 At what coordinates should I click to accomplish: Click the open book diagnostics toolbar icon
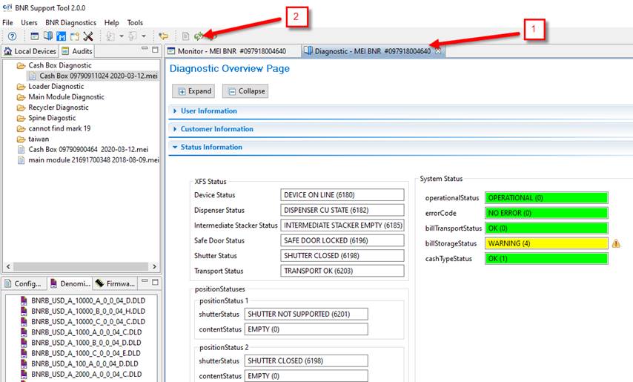click(48, 36)
